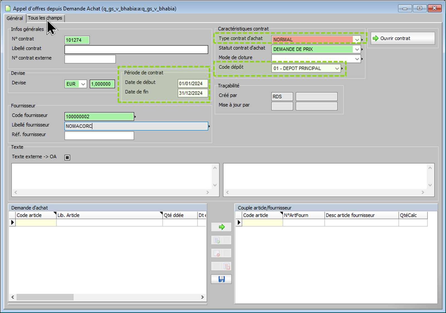
Task: Click the Ouvrir contrat button
Action: [403, 38]
